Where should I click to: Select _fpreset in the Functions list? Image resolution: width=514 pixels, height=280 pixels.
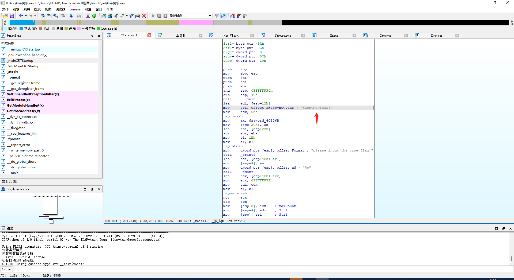pos(49,139)
